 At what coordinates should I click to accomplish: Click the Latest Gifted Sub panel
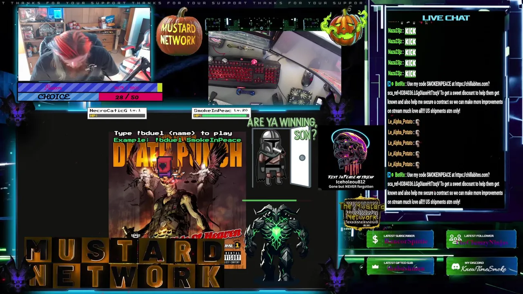(x=400, y=267)
